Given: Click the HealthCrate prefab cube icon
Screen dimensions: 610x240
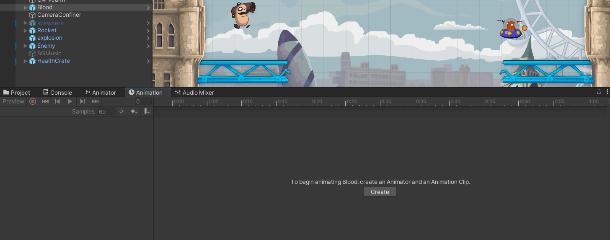Looking at the screenshot, I should click(32, 61).
